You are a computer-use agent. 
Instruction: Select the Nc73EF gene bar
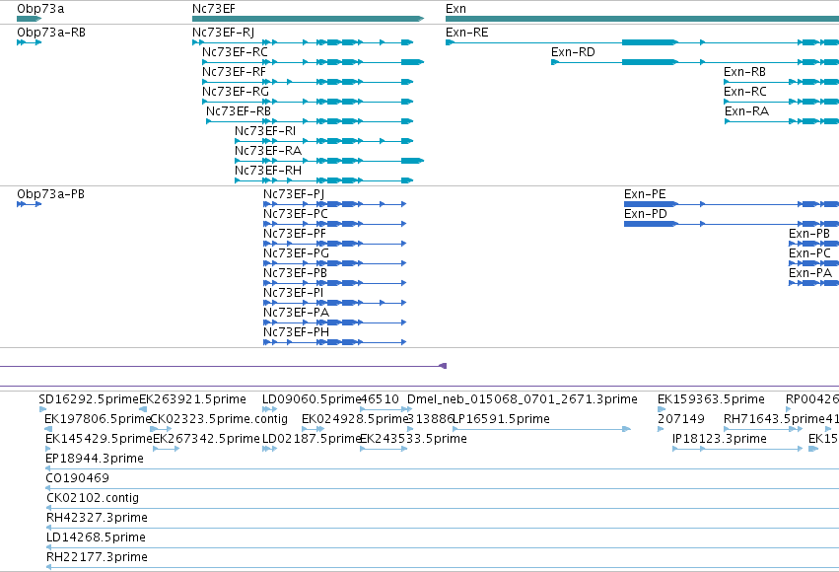click(x=309, y=19)
